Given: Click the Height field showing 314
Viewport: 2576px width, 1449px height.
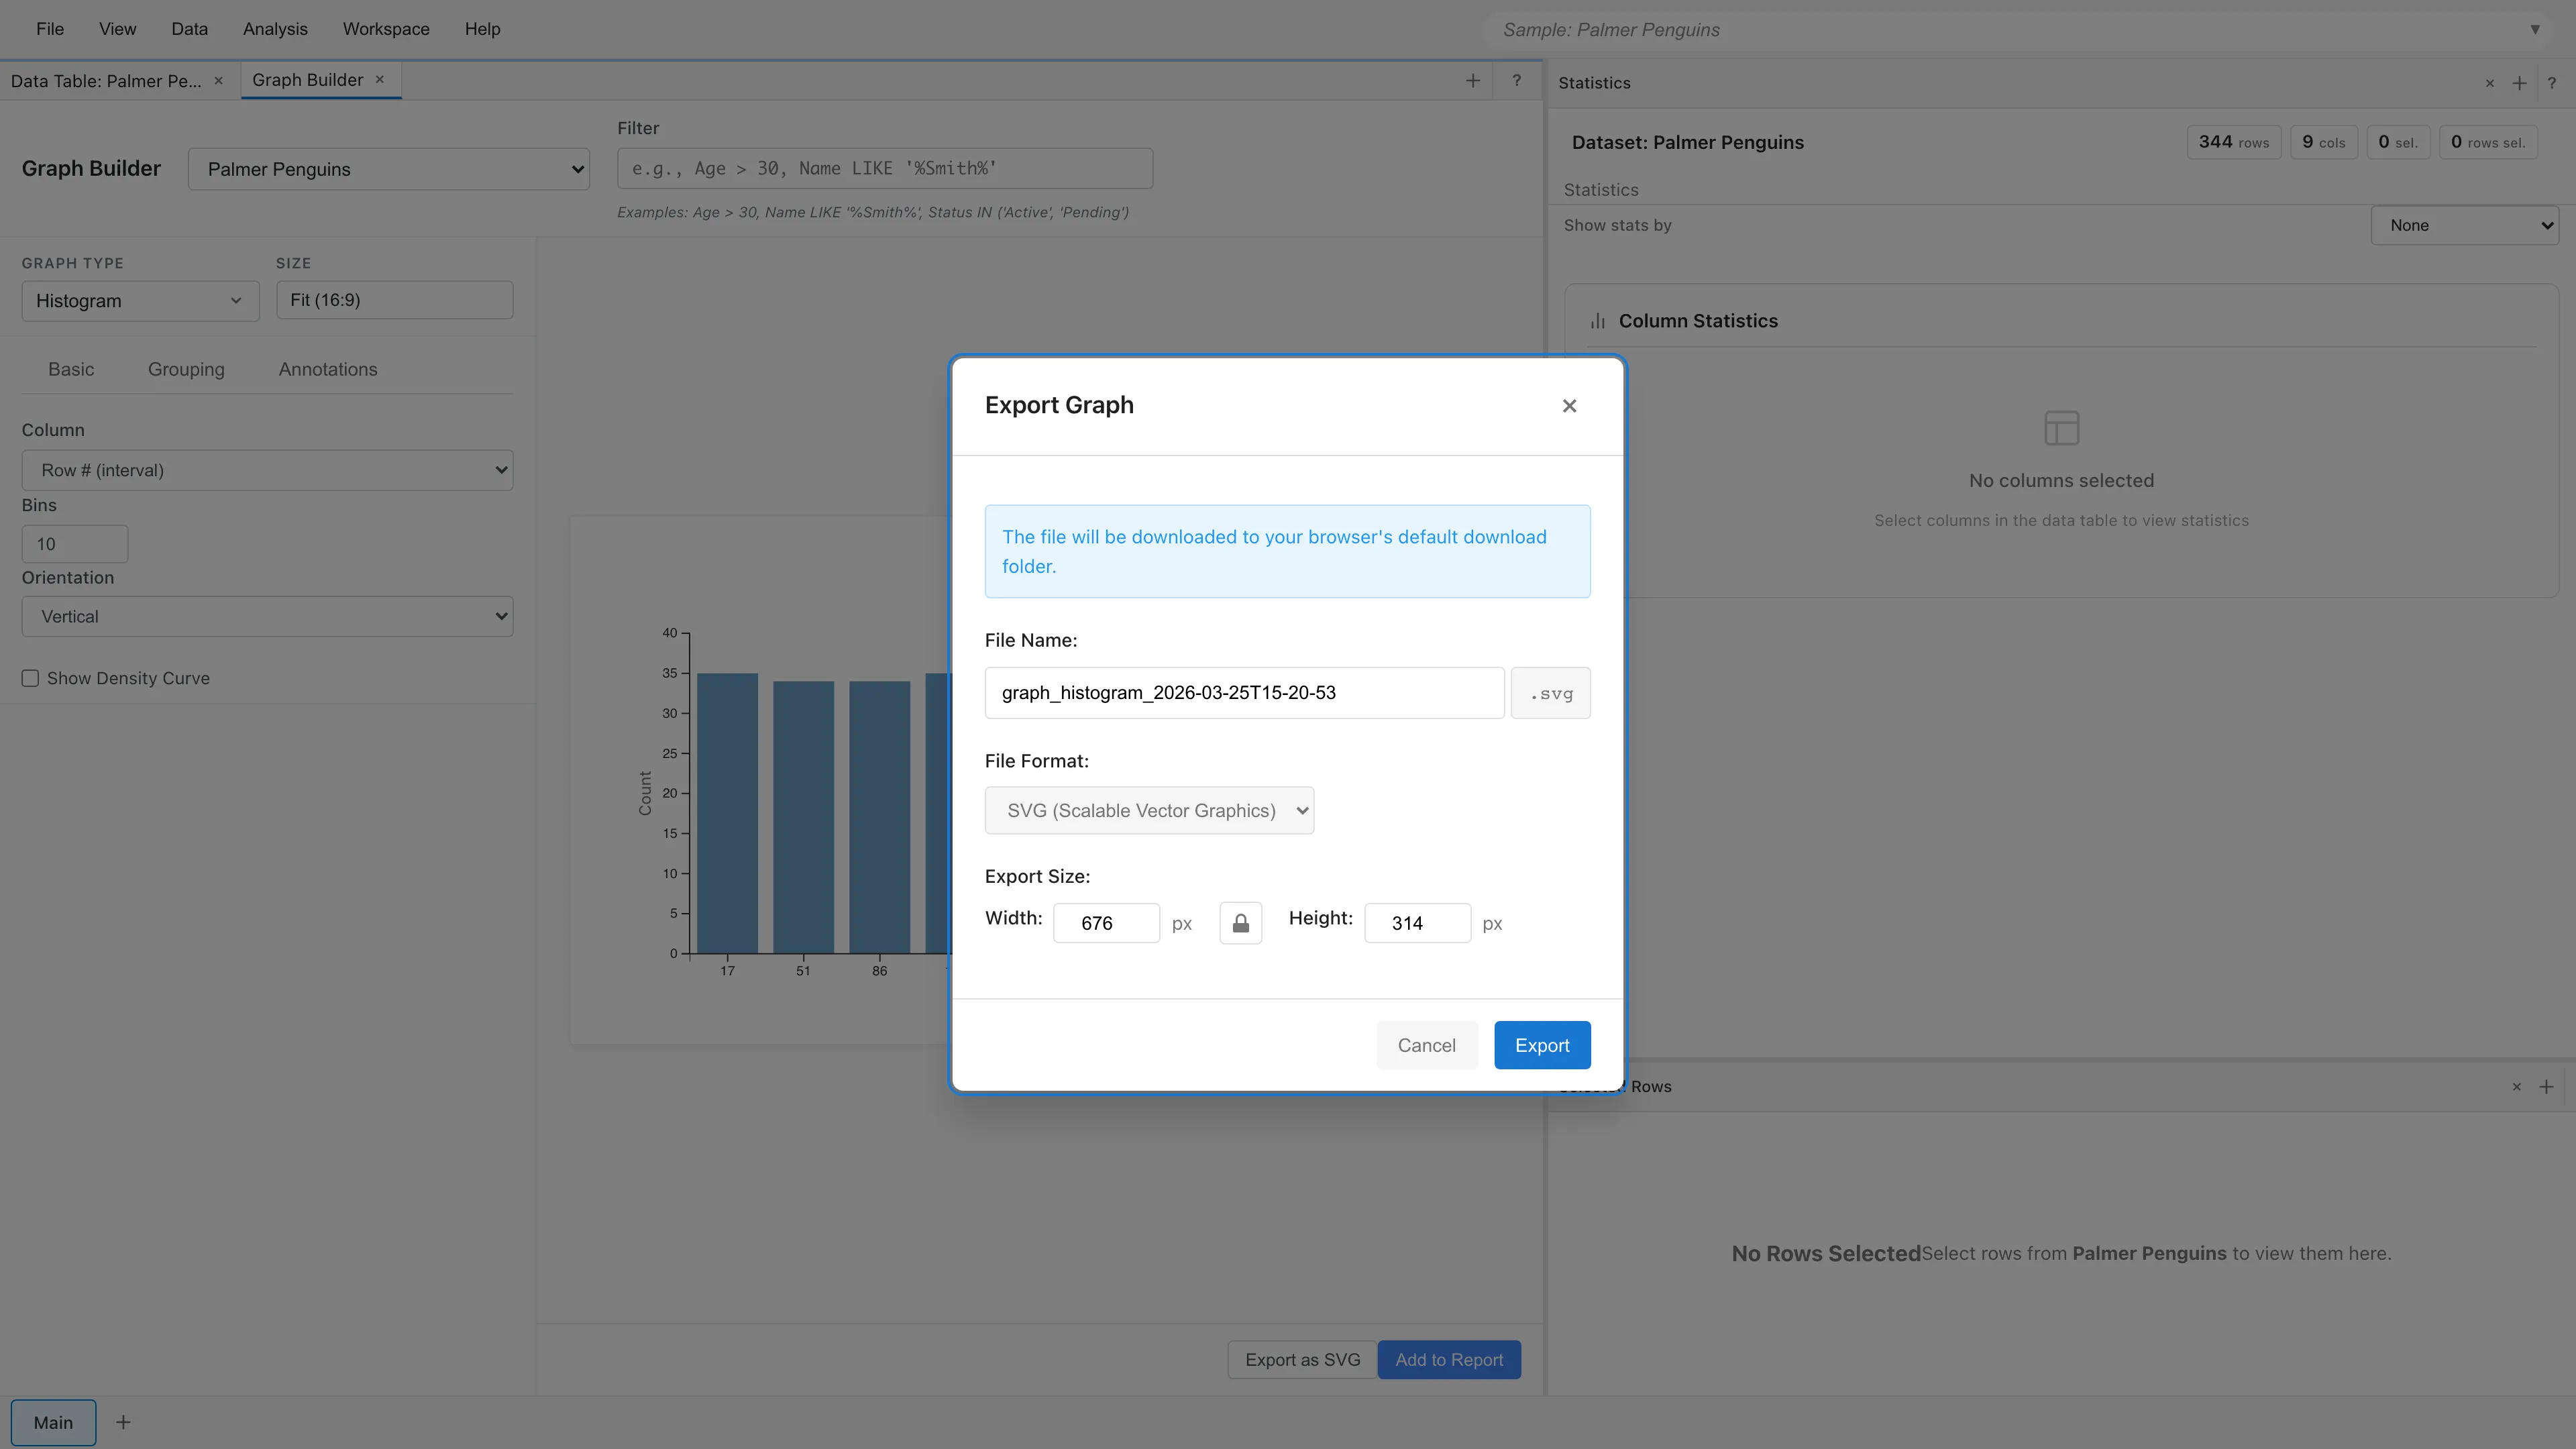Looking at the screenshot, I should point(1417,923).
